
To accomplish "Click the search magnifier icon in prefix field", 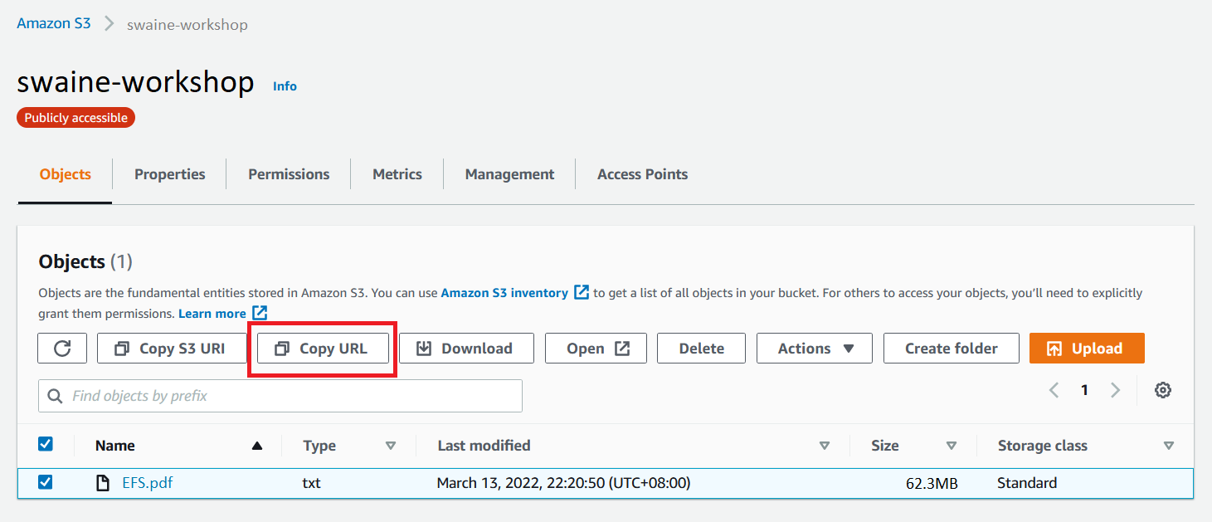I will [56, 396].
